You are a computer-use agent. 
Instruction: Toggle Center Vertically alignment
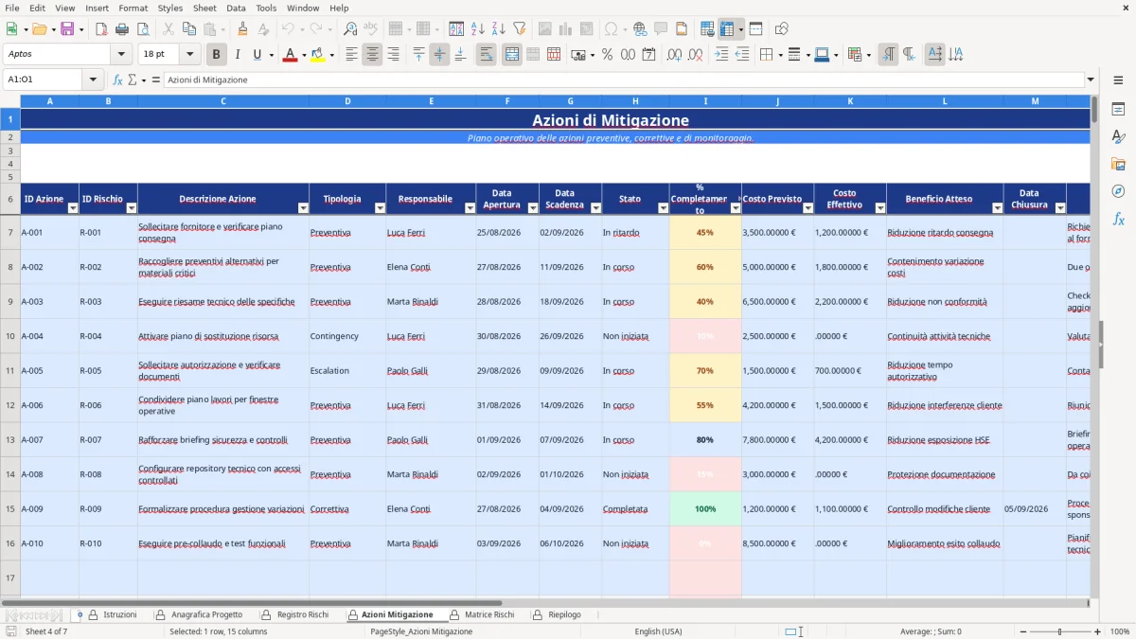pyautogui.click(x=439, y=55)
